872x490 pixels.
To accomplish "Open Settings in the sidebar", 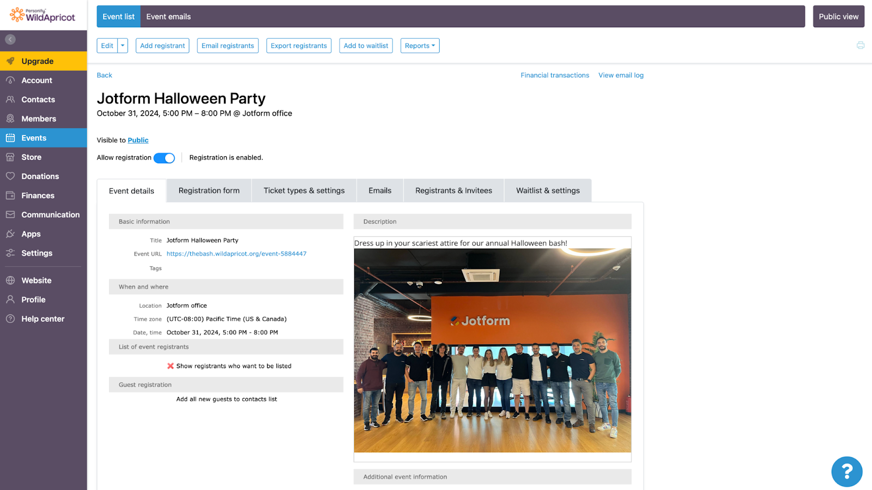I will click(x=44, y=253).
